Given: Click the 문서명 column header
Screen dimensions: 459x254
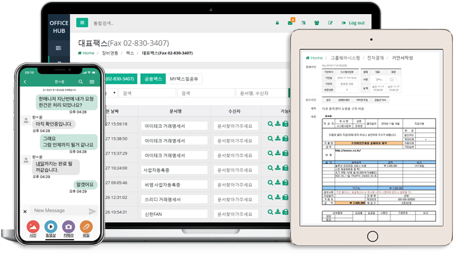Looking at the screenshot, I should (x=176, y=111).
